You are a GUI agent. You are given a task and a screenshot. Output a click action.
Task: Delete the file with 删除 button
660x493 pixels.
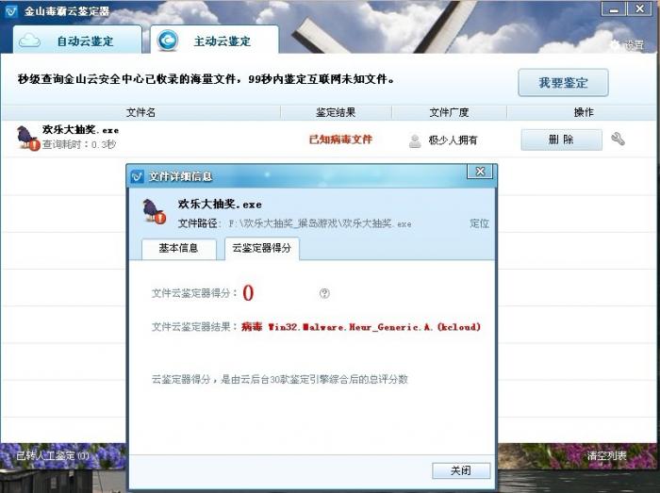(x=562, y=140)
